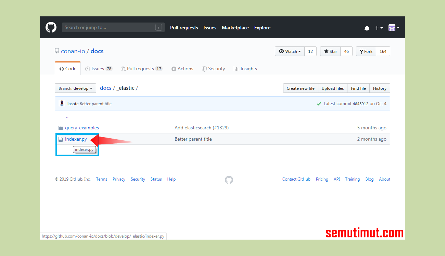Viewport: 445px width, 256px height.
Task: Open the Privacy footer link
Action: [119, 179]
